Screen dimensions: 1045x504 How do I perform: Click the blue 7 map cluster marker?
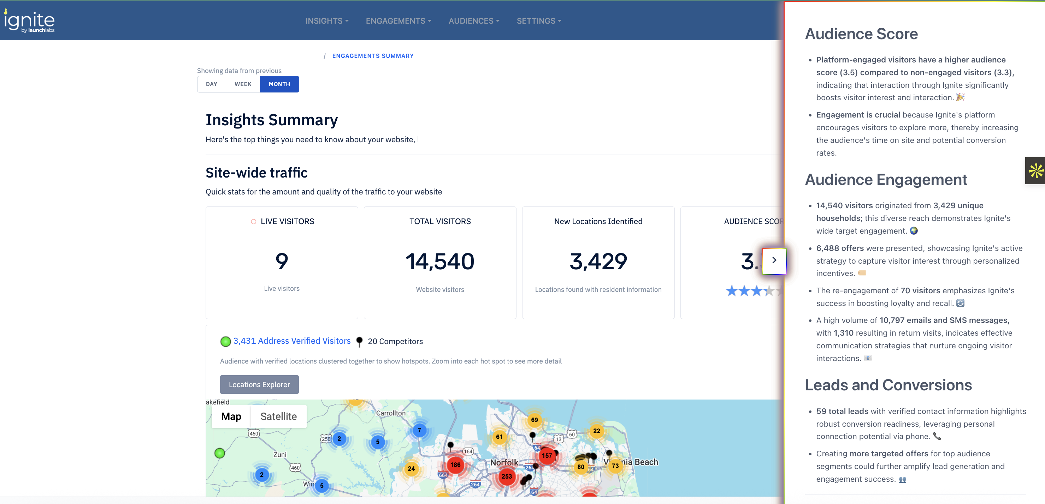point(419,430)
